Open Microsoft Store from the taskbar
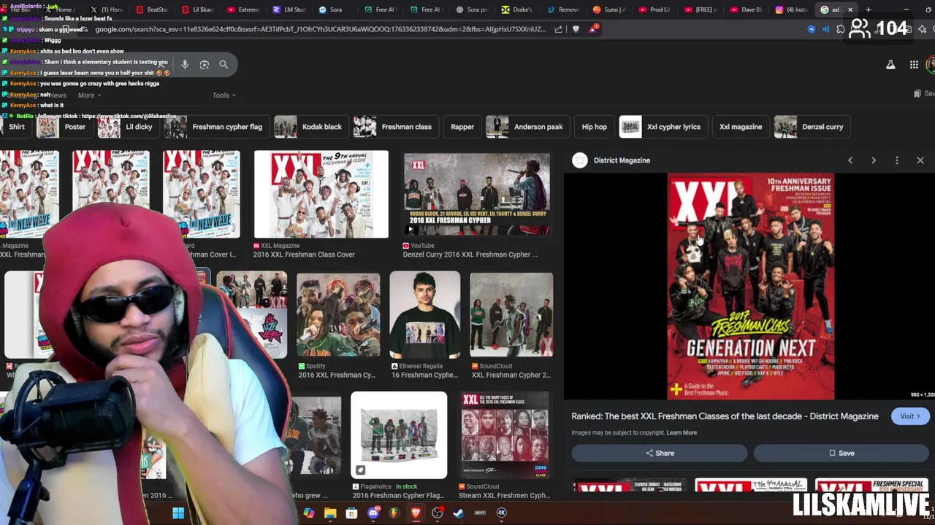The width and height of the screenshot is (935, 525). [351, 513]
